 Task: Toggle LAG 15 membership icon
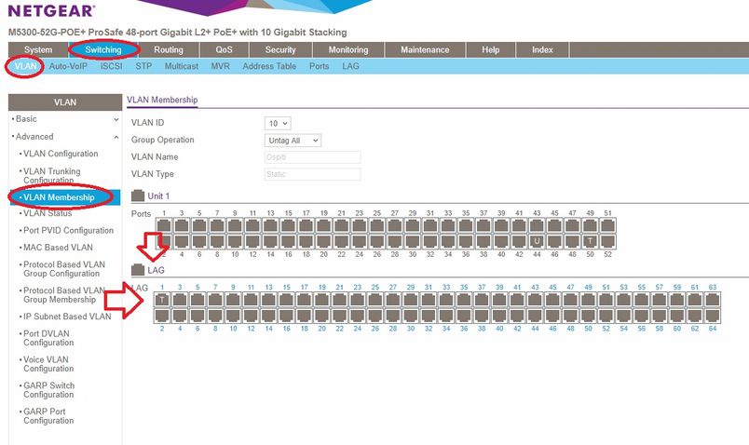[287, 300]
